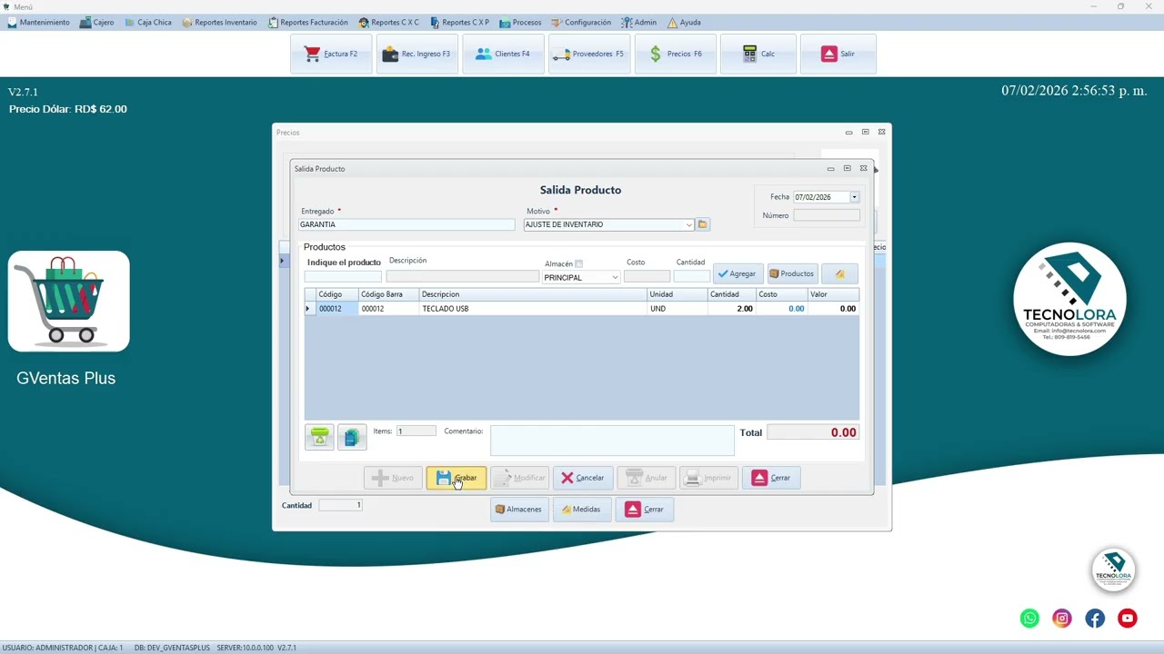Screen dimensions: 1164x654
Task: Click the UND unit cell
Action: click(677, 309)
